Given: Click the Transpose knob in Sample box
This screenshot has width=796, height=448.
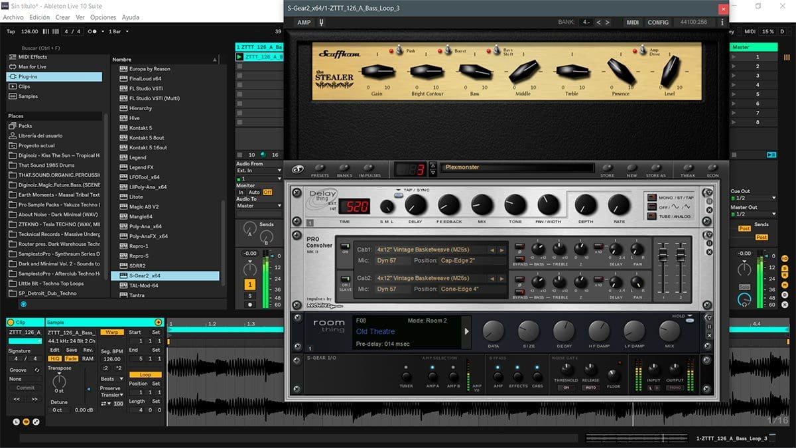Looking at the screenshot, I should coord(59,380).
